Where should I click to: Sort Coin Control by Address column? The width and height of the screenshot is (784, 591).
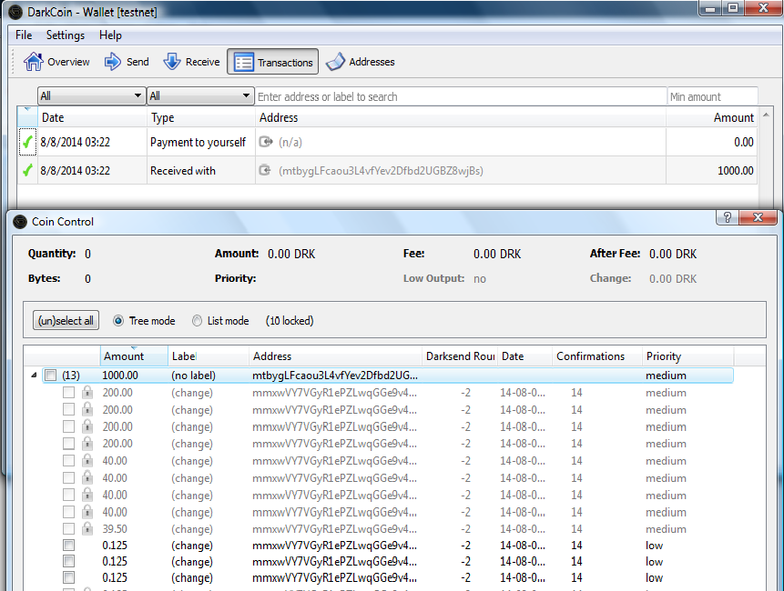335,356
